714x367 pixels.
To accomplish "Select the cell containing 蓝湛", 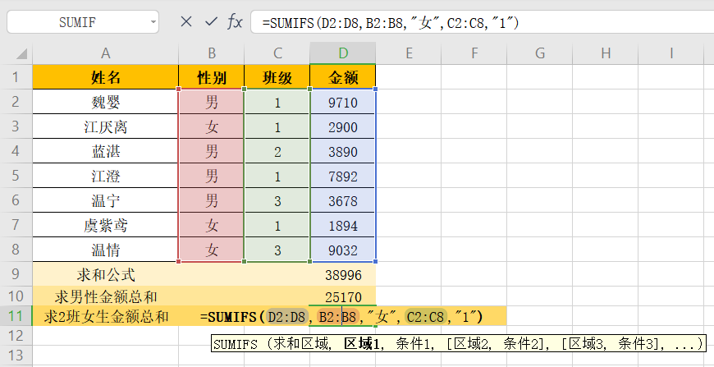I will pyautogui.click(x=105, y=151).
